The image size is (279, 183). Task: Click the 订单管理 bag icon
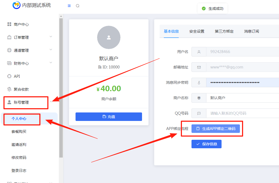point(9,37)
